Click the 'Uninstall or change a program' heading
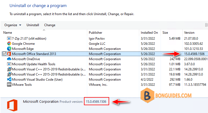This screenshot has width=208, height=113. 38,6
